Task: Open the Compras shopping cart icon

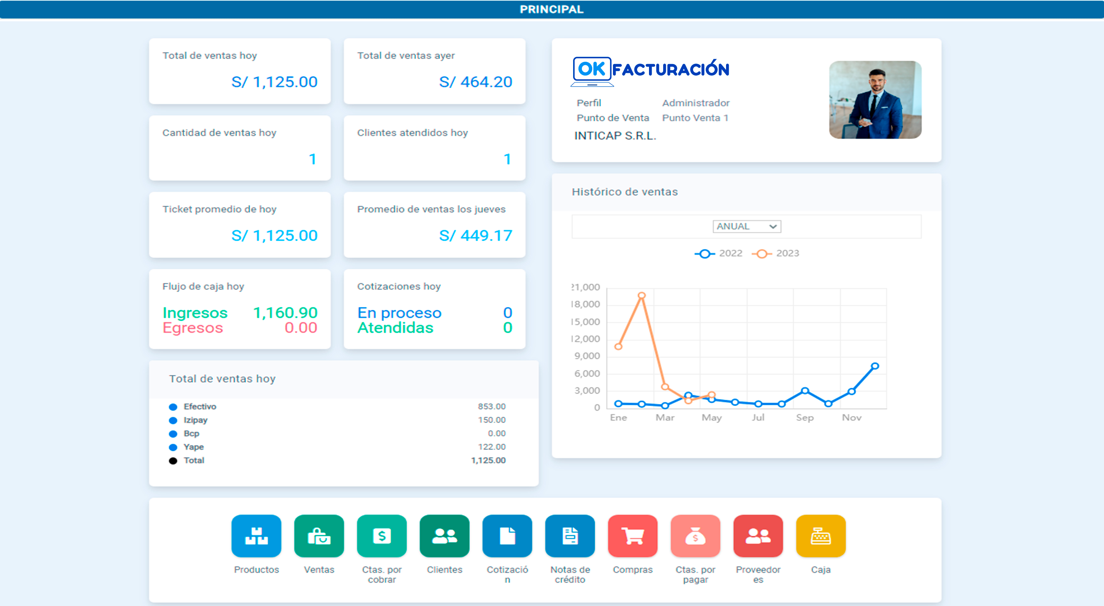Action: tap(632, 536)
